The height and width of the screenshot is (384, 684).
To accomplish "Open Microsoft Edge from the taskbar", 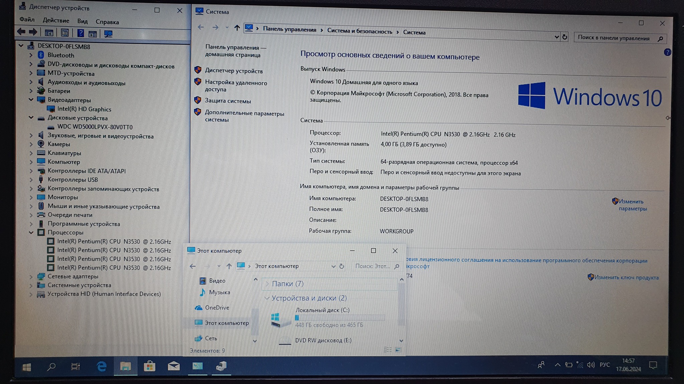I will tap(102, 366).
